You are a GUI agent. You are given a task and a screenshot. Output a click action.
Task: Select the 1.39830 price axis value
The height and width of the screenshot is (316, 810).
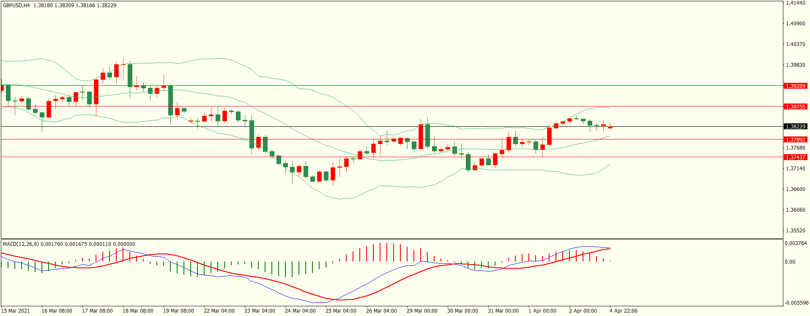click(x=795, y=65)
